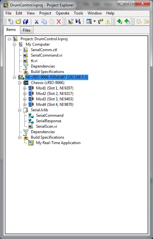Image resolution: width=153 pixels, height=239 pixels.
Task: Click the Serial.lvlib library icon
Action: pos(26,110)
